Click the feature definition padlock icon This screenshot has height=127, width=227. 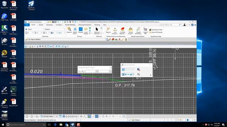click(x=126, y=40)
